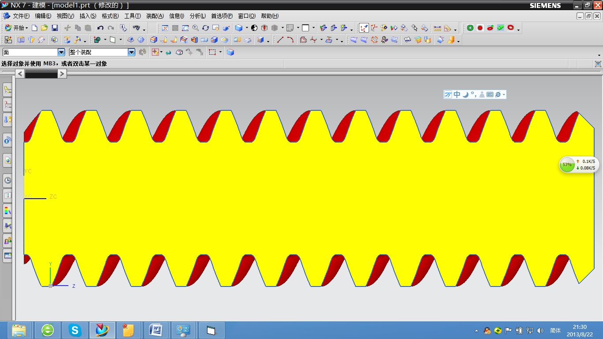
Task: Open the History clock sidebar tab
Action: [x=8, y=180]
